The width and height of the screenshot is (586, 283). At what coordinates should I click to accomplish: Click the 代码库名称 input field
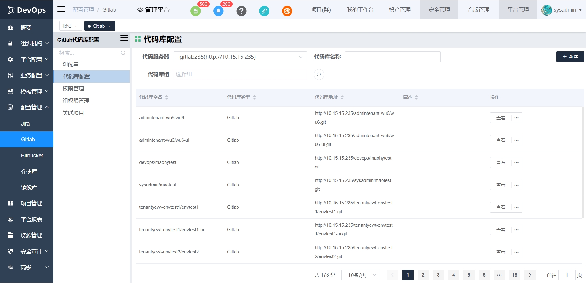click(392, 57)
